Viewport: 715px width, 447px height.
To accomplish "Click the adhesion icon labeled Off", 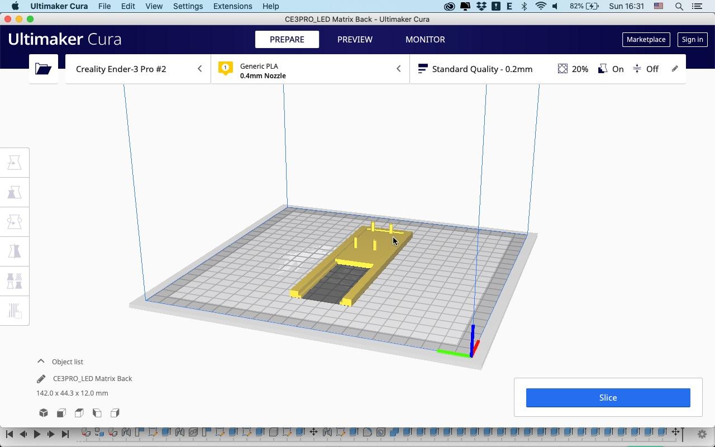I will [x=637, y=69].
